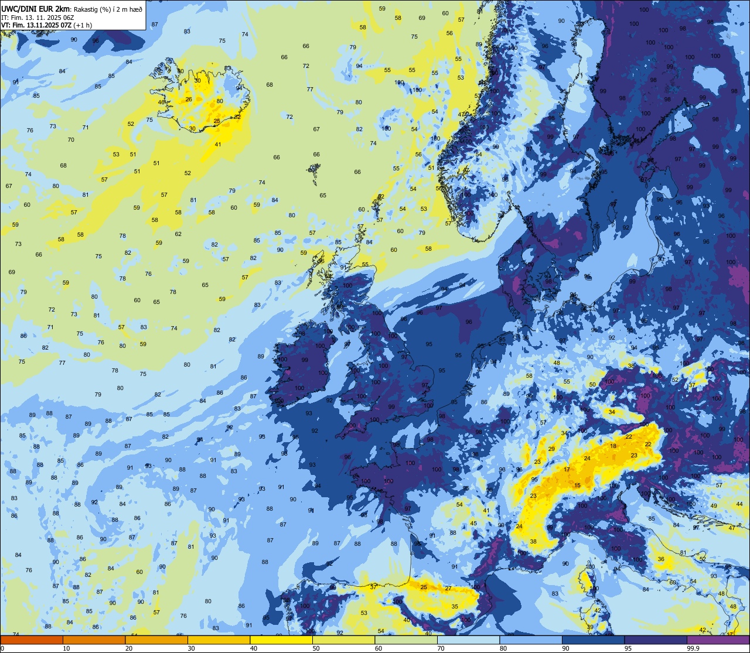Click the legend scale label 95
Image resolution: width=750 pixels, height=653 pixels.
pyautogui.click(x=628, y=648)
